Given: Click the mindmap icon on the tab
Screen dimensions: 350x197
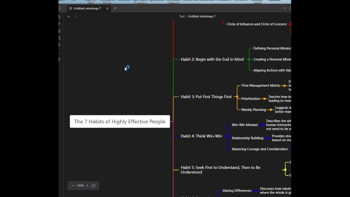Looking at the screenshot, I should [x=71, y=8].
